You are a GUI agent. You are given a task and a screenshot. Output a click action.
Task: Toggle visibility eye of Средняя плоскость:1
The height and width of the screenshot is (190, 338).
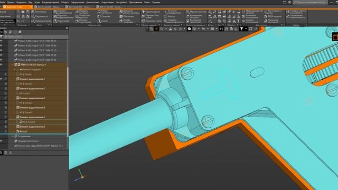click(x=1, y=141)
